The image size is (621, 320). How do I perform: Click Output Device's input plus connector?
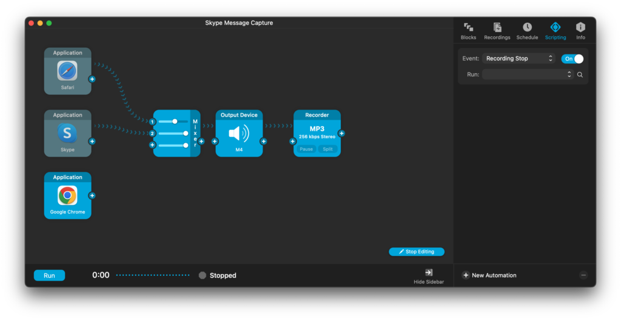(215, 142)
